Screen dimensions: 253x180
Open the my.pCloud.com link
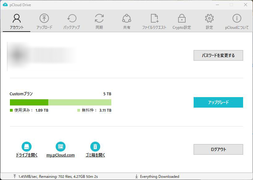(x=61, y=155)
